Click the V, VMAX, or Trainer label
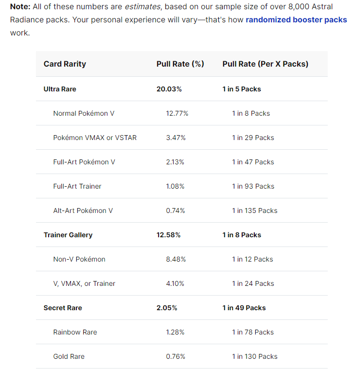The image size is (354, 370). pos(84,283)
